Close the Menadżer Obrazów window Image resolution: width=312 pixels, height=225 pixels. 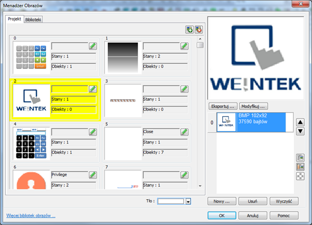click(x=301, y=4)
